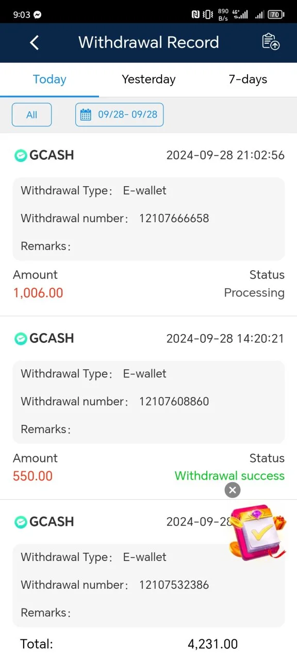Select withdrawal number 12107608860
This screenshot has height=660, width=297.
click(174, 401)
